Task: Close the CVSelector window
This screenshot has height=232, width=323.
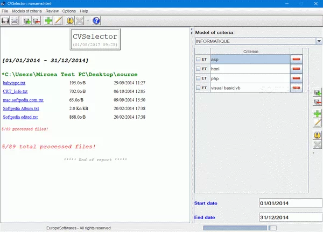Action: (x=316, y=4)
